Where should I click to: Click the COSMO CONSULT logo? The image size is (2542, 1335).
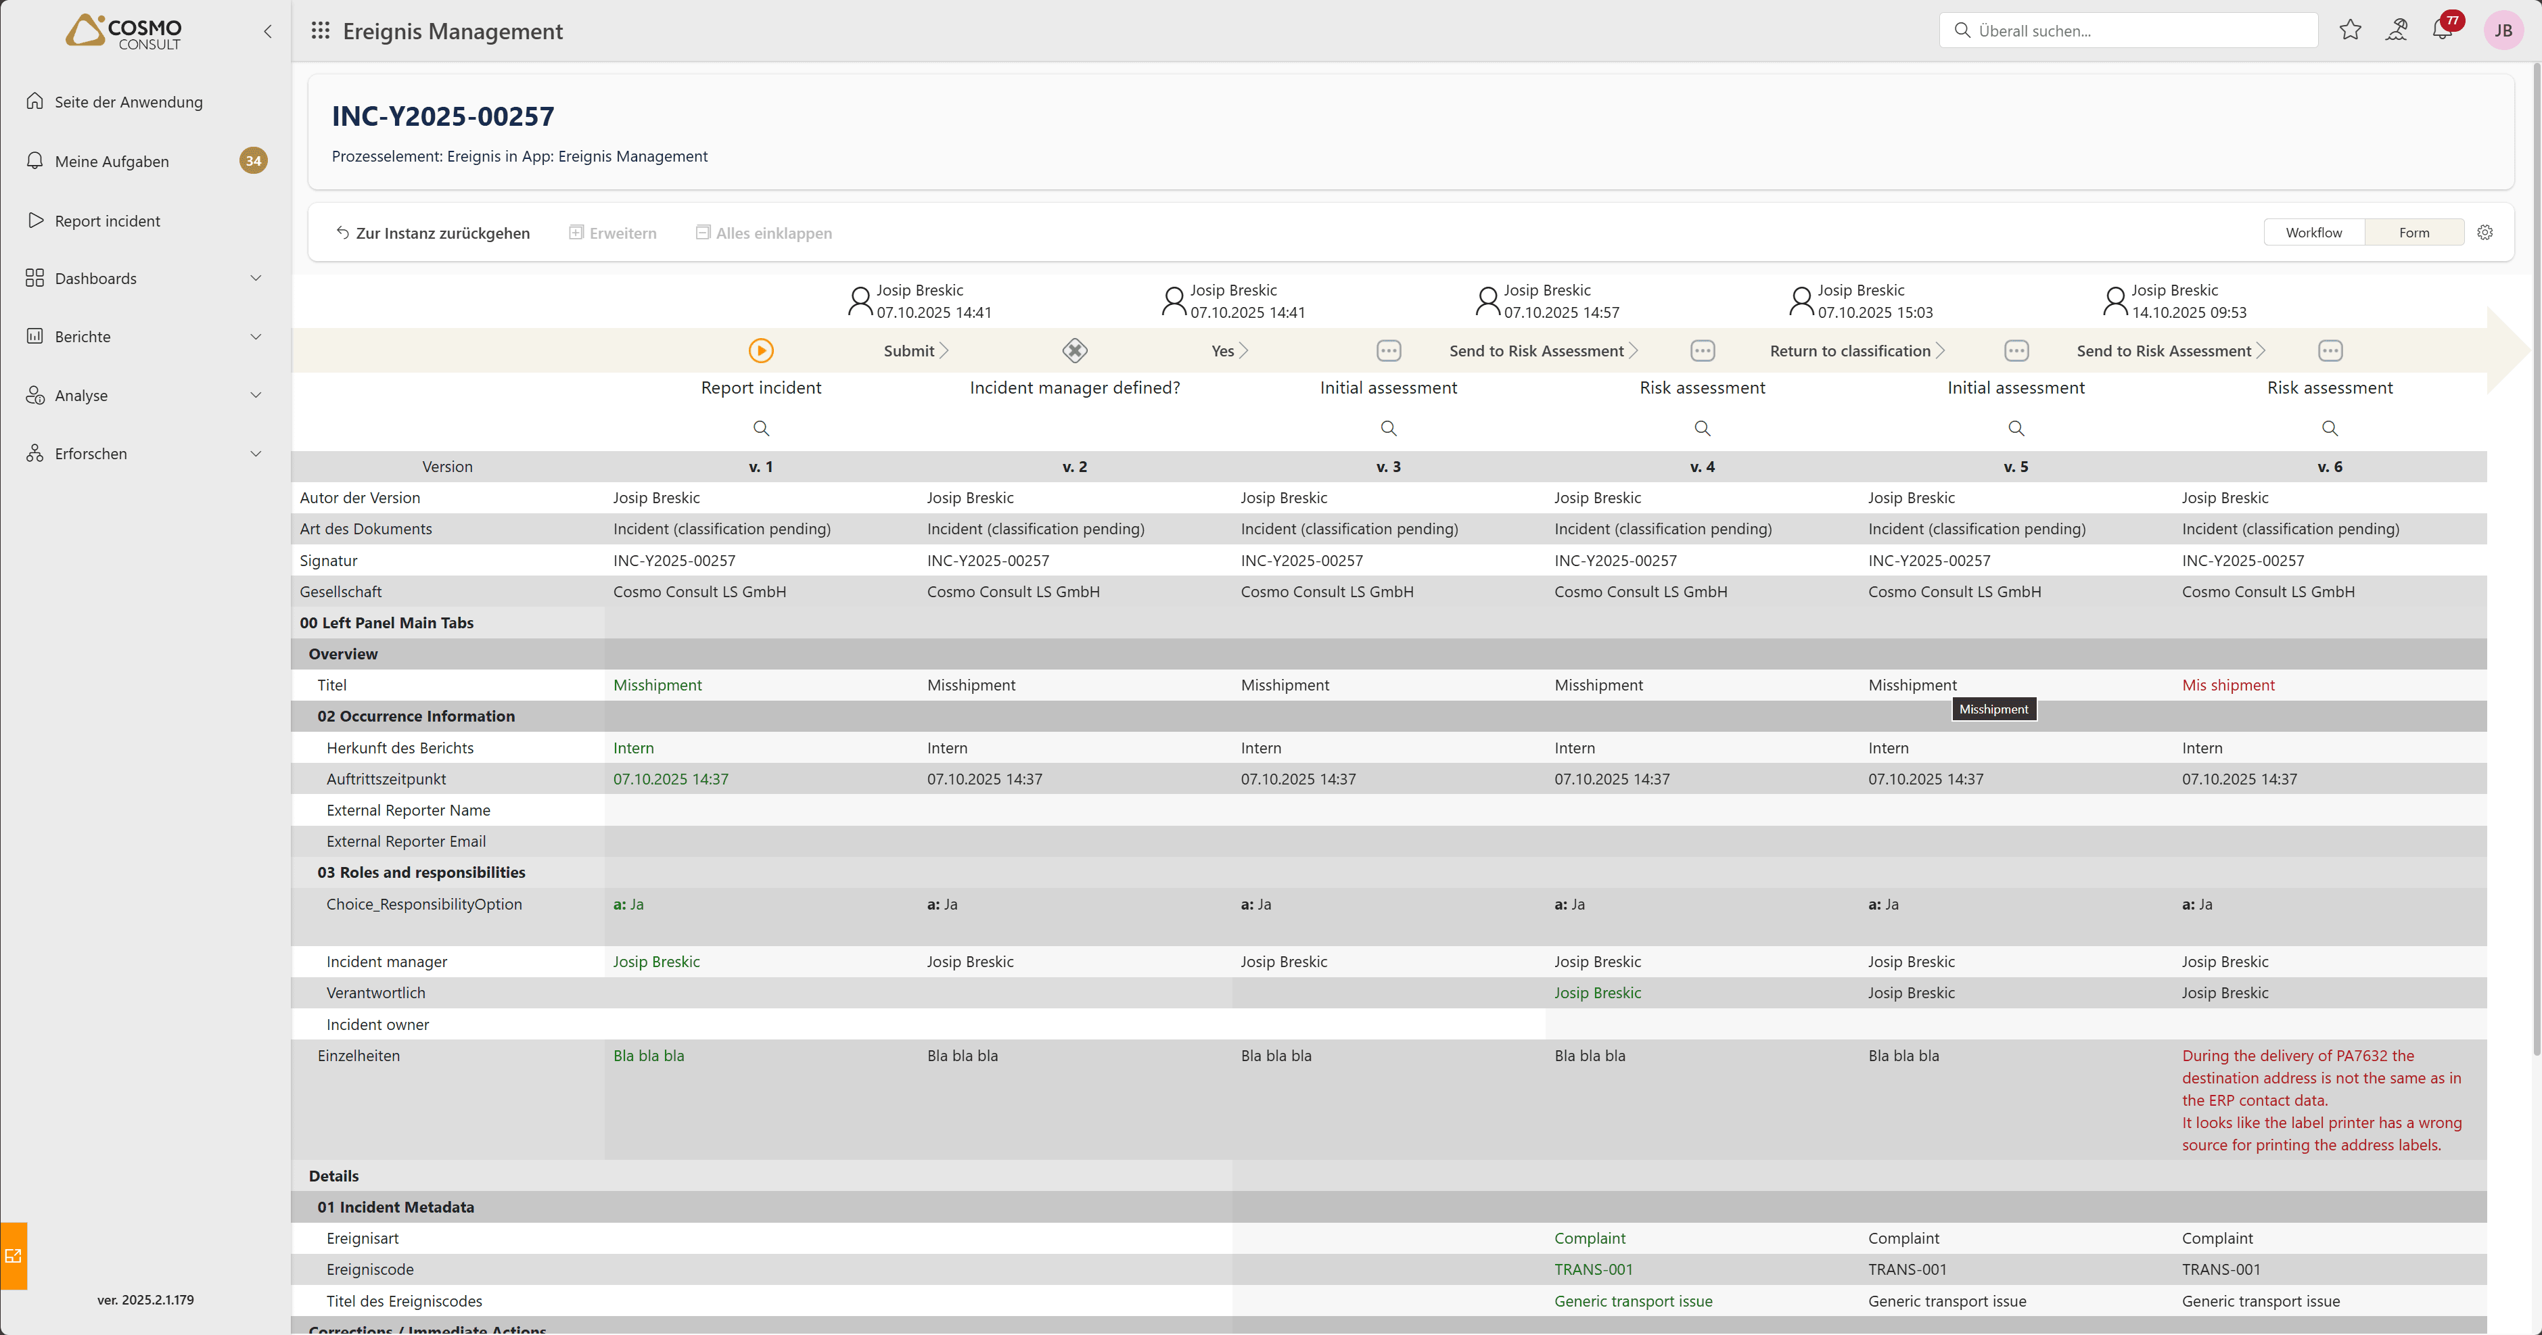(x=123, y=32)
